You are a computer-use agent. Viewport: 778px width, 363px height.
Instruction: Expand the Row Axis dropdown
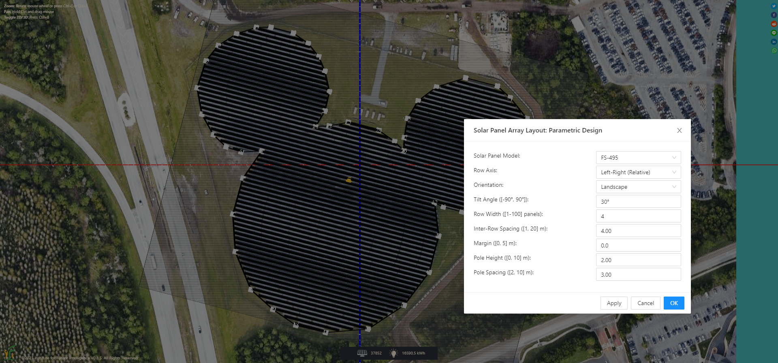(638, 172)
